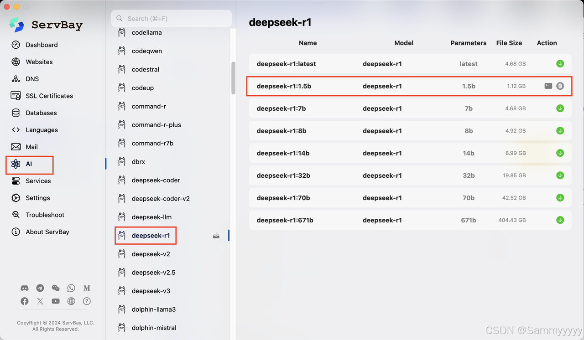Click the installed-model tray icon next to deepseek-r1
Image resolution: width=584 pixels, height=340 pixels.
click(216, 236)
